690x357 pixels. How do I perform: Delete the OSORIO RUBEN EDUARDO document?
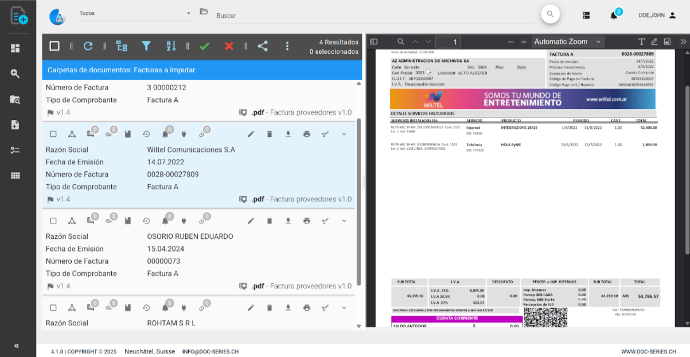[270, 220]
